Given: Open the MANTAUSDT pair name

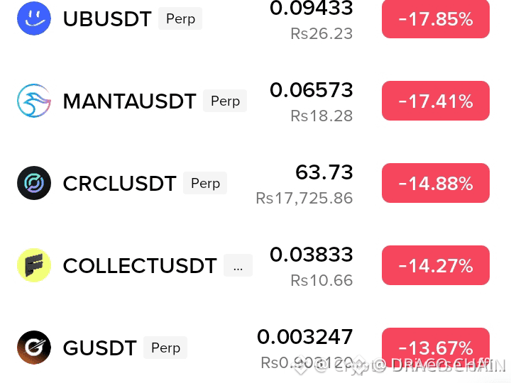Looking at the screenshot, I should [x=129, y=101].
